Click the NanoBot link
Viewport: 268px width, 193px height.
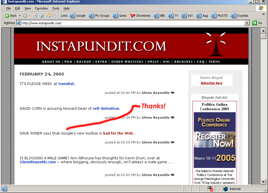click(66, 84)
